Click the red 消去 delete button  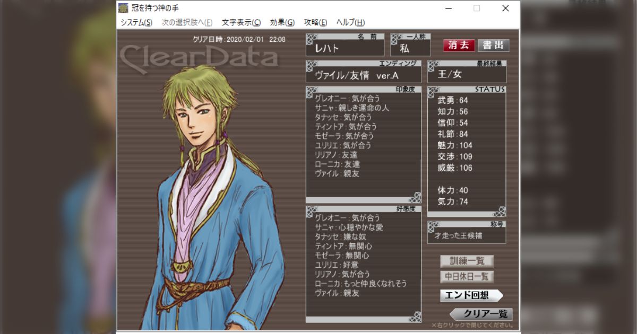(459, 45)
